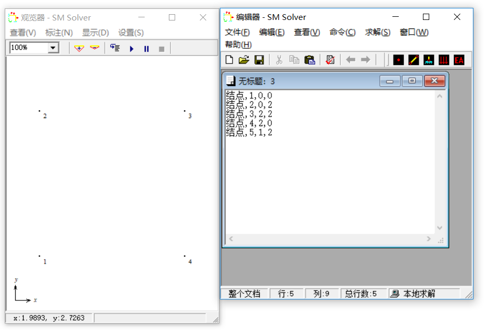Click the check document icon
Viewport: 485px width, 333px height.
pyautogui.click(x=330, y=60)
